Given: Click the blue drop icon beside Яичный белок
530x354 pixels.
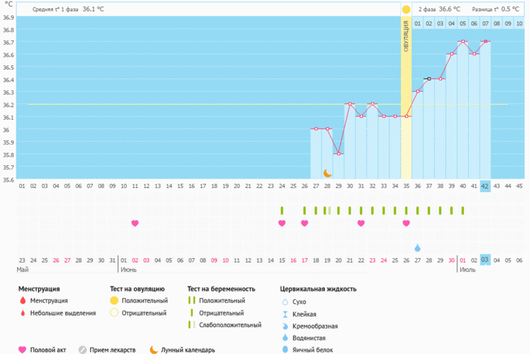Looking at the screenshot, I should pyautogui.click(x=284, y=350).
